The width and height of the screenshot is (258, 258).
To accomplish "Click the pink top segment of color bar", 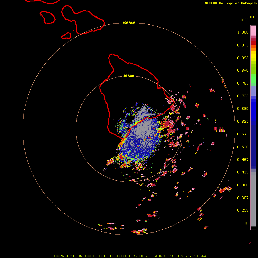I will (x=253, y=31).
